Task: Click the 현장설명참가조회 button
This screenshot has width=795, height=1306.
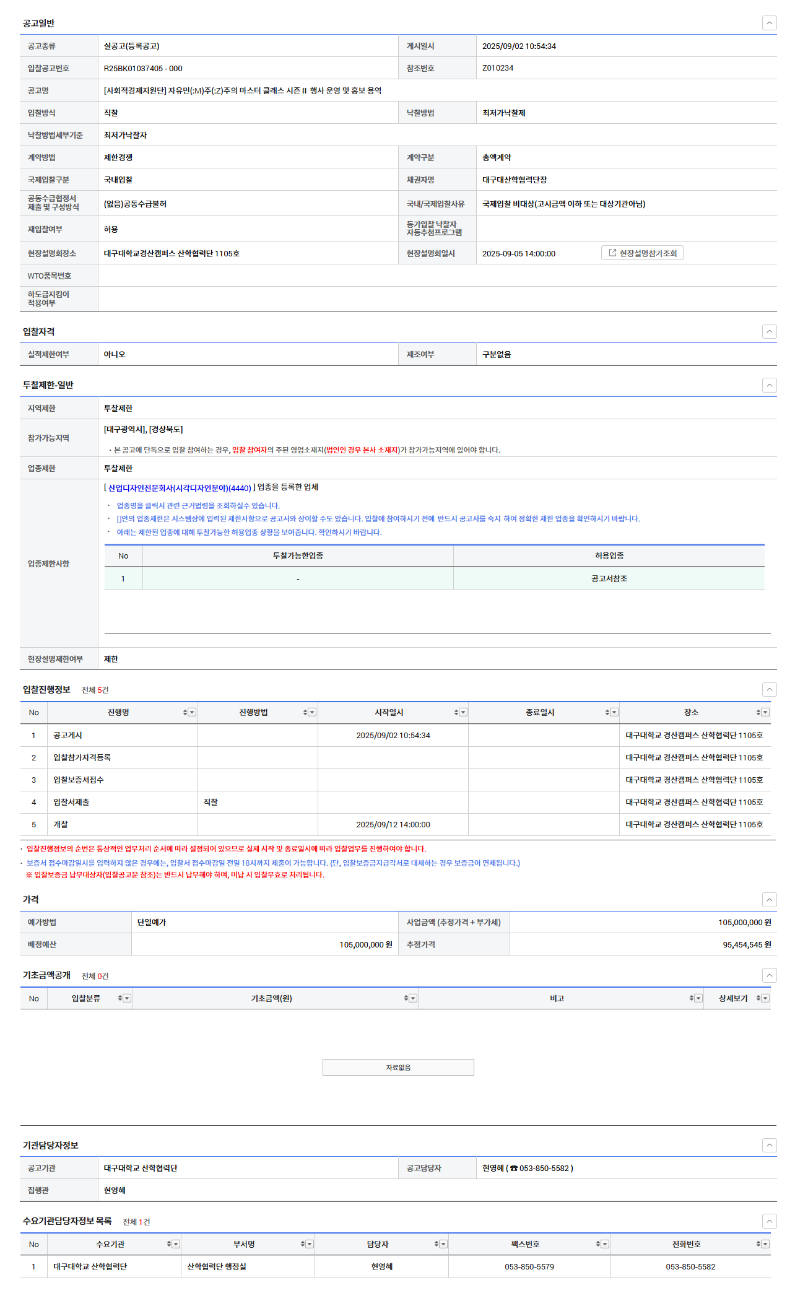Action: click(642, 253)
